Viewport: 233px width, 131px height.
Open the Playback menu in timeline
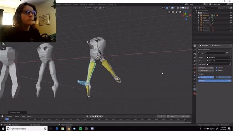(x=9, y=116)
